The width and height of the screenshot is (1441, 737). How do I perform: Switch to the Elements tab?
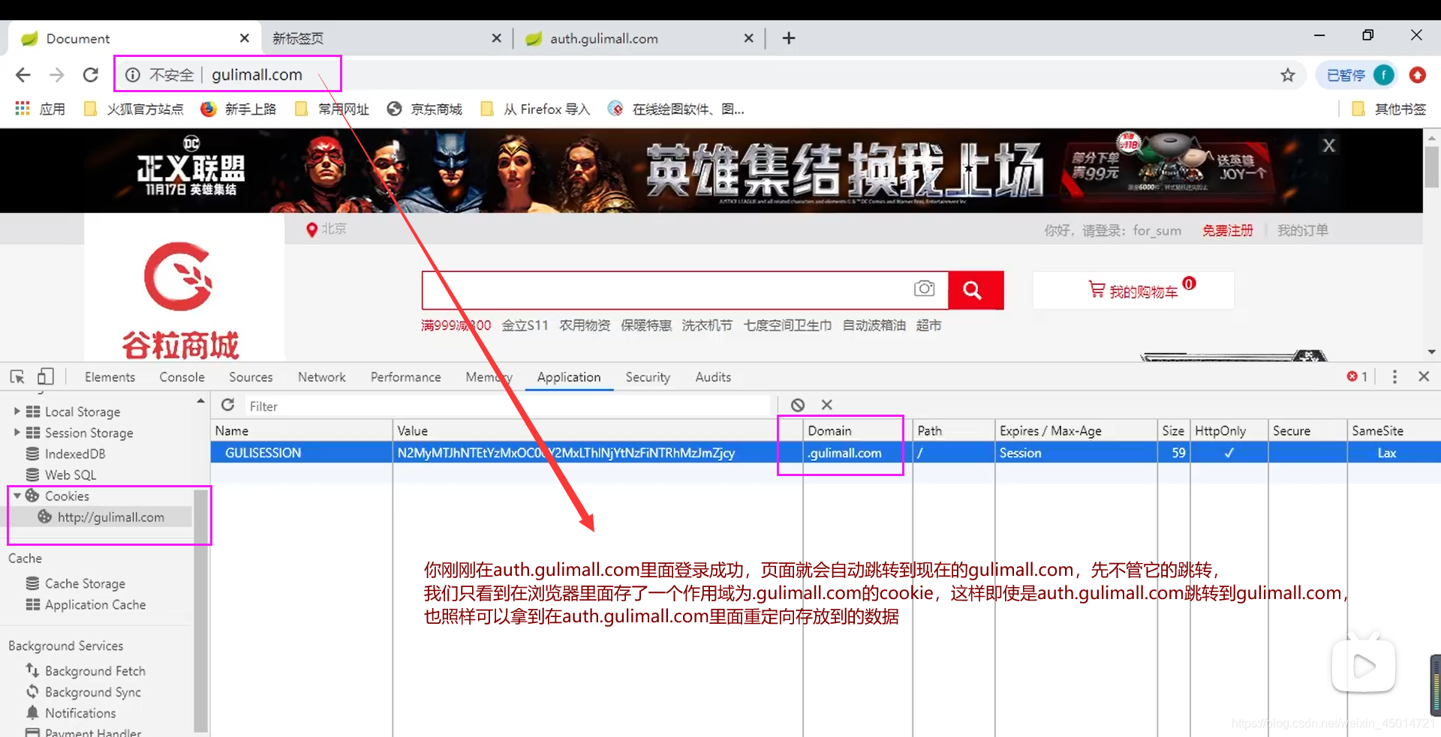tap(110, 377)
